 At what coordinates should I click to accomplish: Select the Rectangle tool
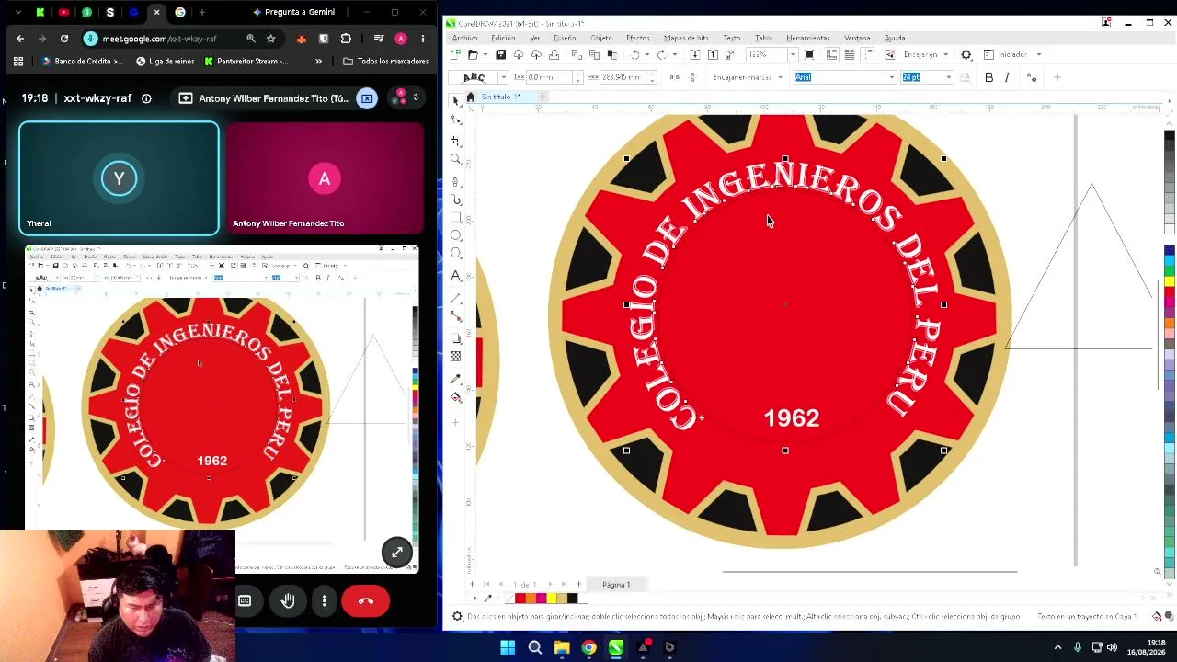(x=456, y=218)
